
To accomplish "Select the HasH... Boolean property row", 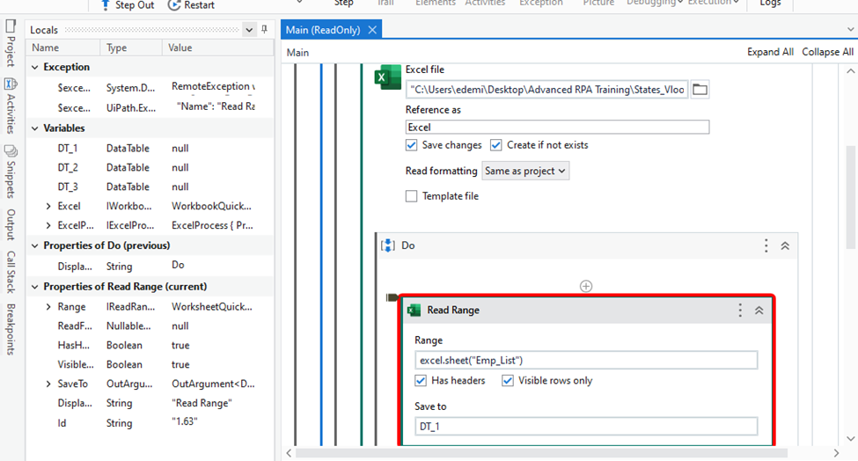I will pyautogui.click(x=150, y=345).
